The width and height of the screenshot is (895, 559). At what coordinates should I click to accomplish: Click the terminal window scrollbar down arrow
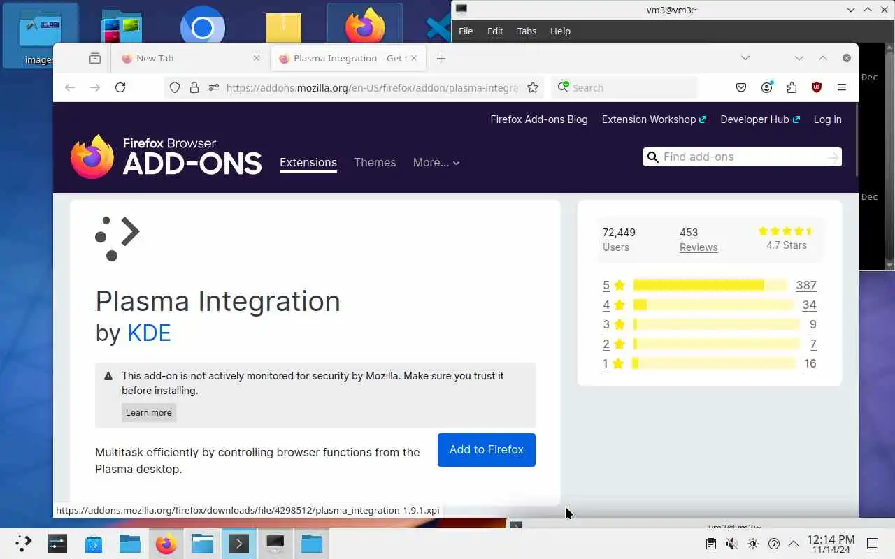(889, 266)
